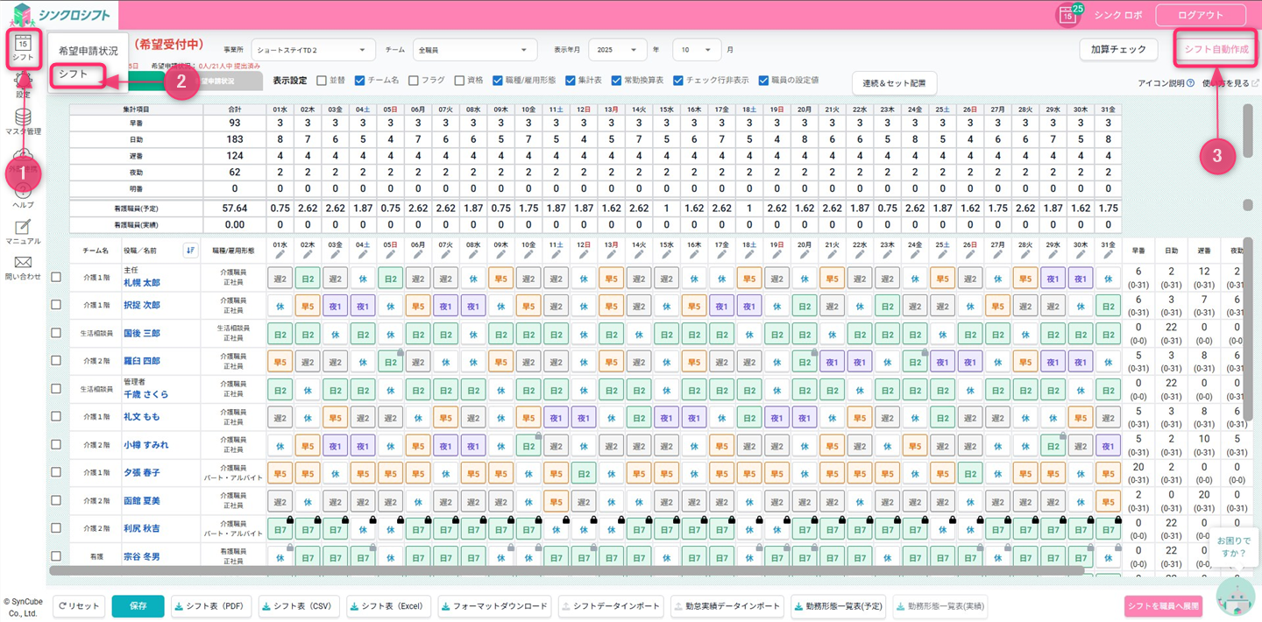Open マスタ管理 database icon in sidebar
Viewport: 1262px width, 622px height.
coord(23,117)
